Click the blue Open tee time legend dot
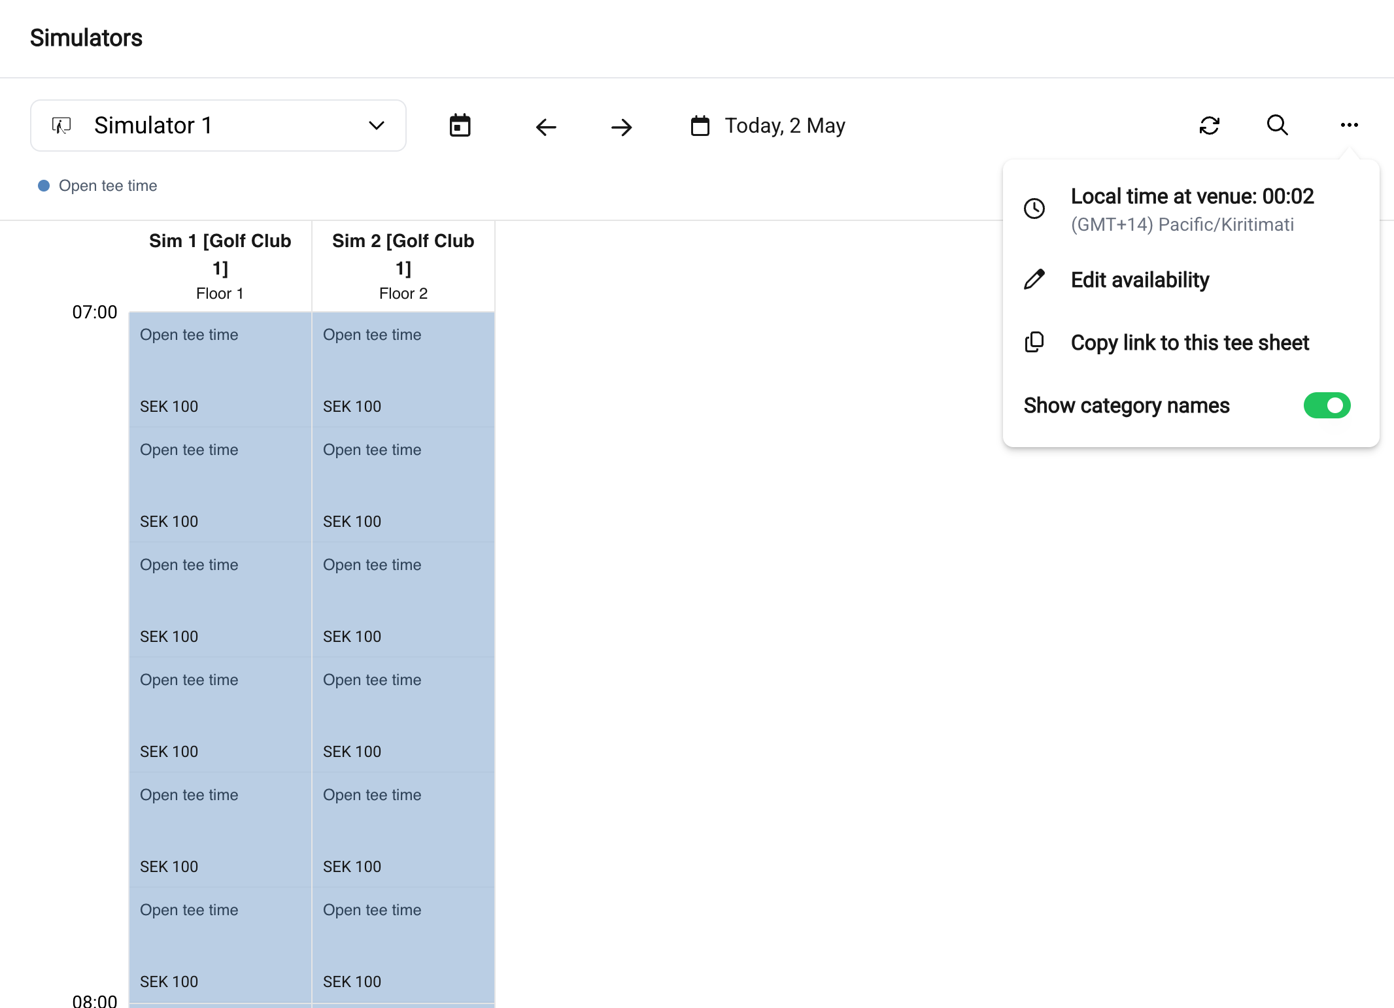The image size is (1394, 1008). pos(44,186)
